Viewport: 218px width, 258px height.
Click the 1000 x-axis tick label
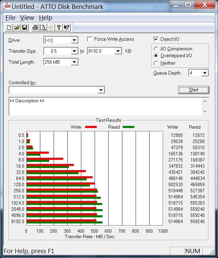click(163, 231)
